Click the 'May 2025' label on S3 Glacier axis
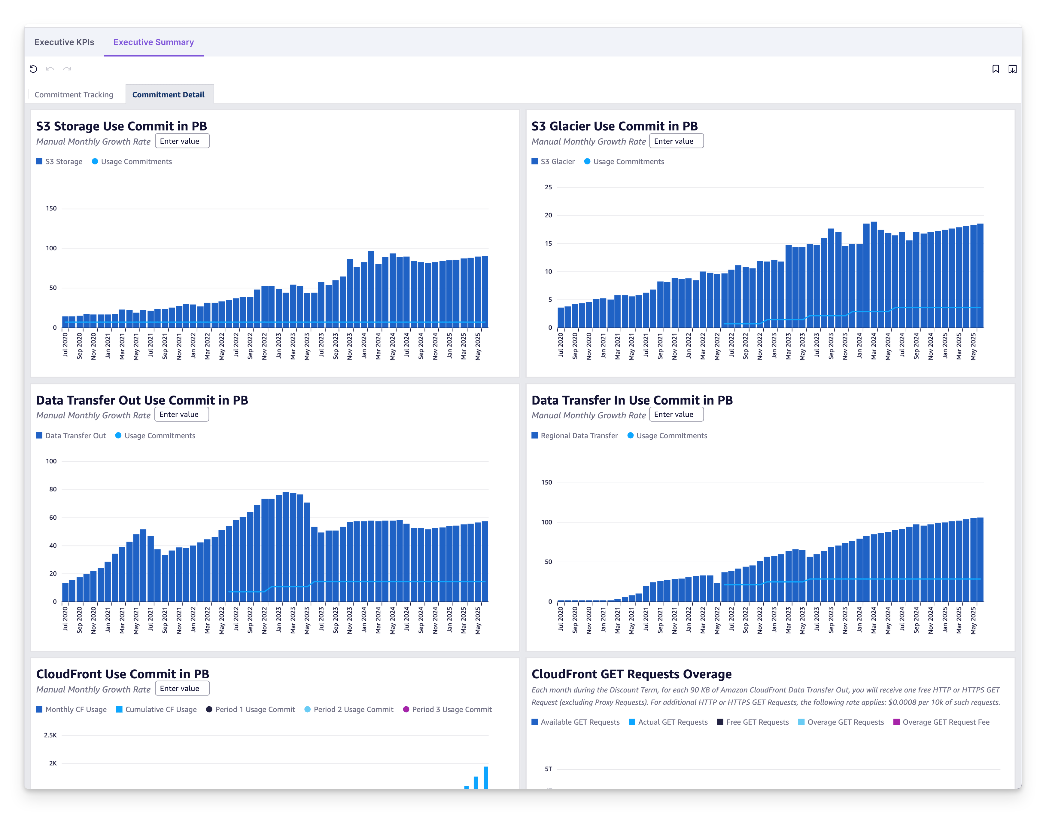This screenshot has width=1046, height=813. pos(973,347)
